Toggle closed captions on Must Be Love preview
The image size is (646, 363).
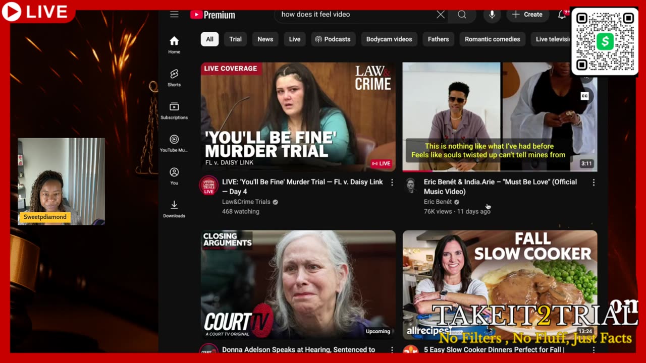pyautogui.click(x=584, y=96)
